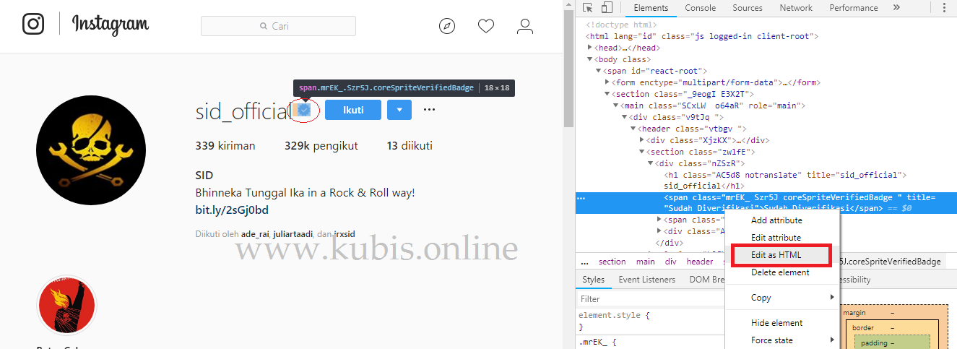Expand the div class XjzKX node
The width and height of the screenshot is (957, 349).
(642, 140)
